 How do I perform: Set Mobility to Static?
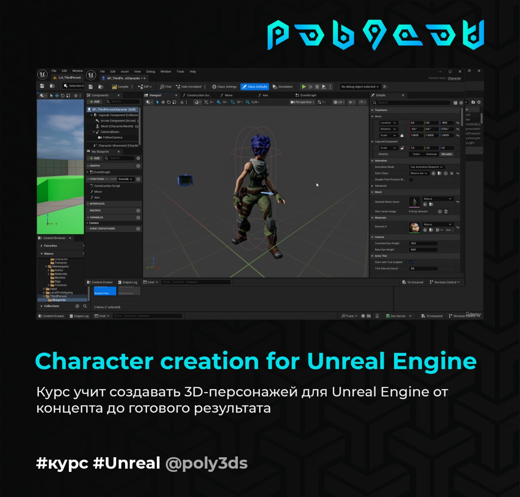[416, 154]
